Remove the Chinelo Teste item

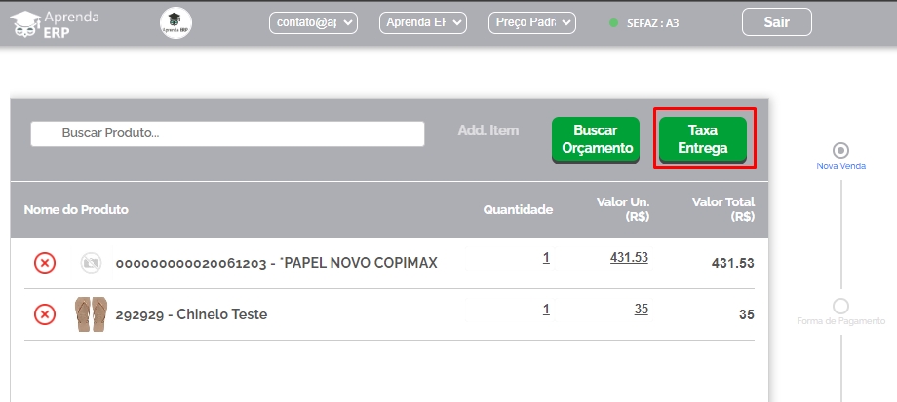[45, 314]
